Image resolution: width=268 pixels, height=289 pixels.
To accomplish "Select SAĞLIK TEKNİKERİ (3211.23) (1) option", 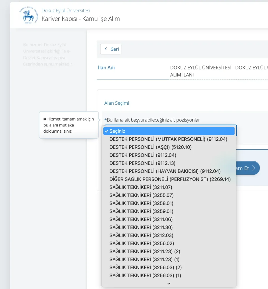I will click(x=169, y=259).
